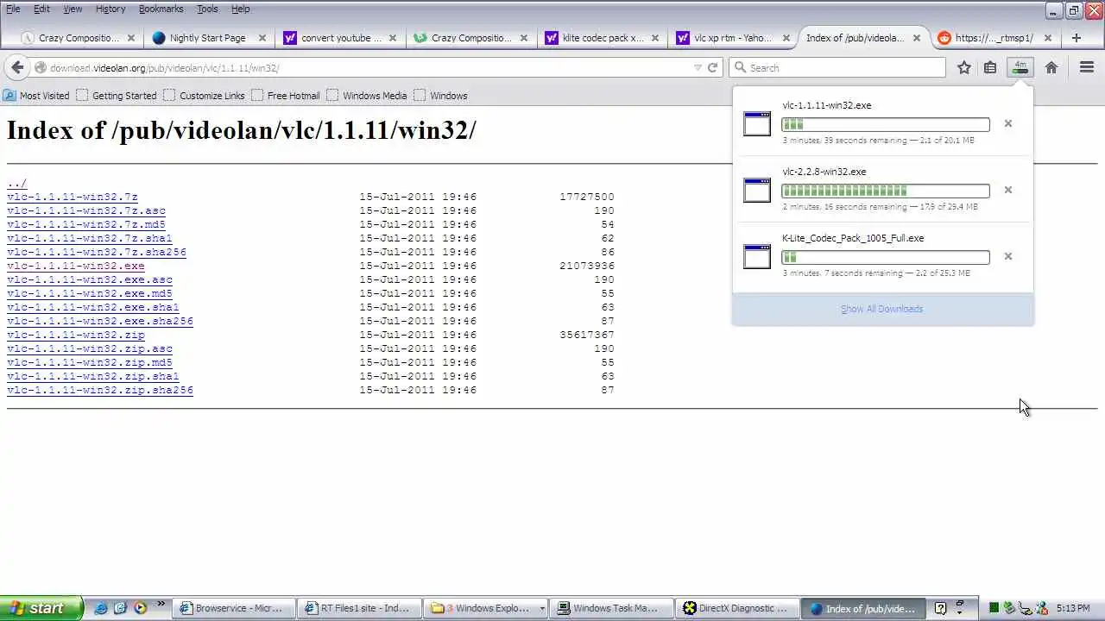1105x621 pixels.
Task: Toggle the downloads panel toolbar button
Action: 1020,67
